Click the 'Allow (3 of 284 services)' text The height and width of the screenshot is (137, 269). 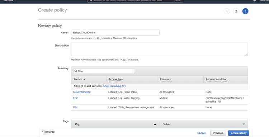click(88, 86)
